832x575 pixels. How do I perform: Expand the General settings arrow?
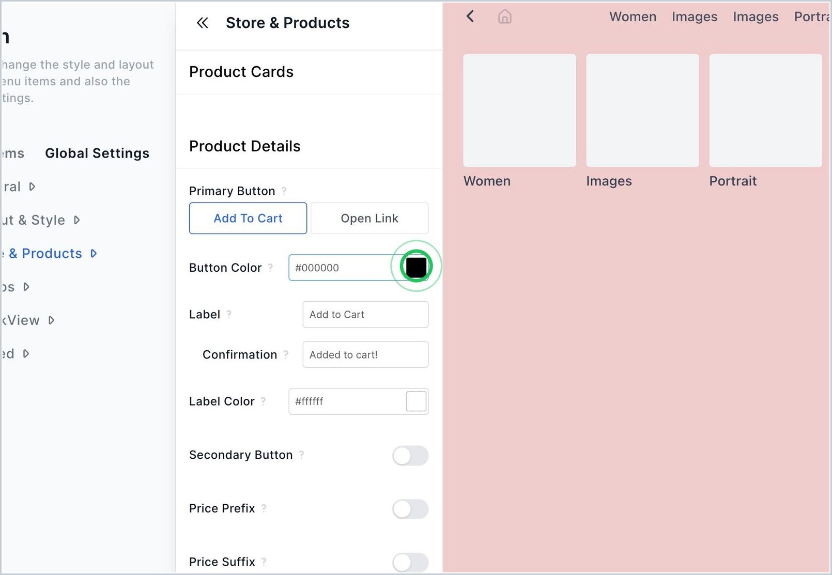click(32, 187)
